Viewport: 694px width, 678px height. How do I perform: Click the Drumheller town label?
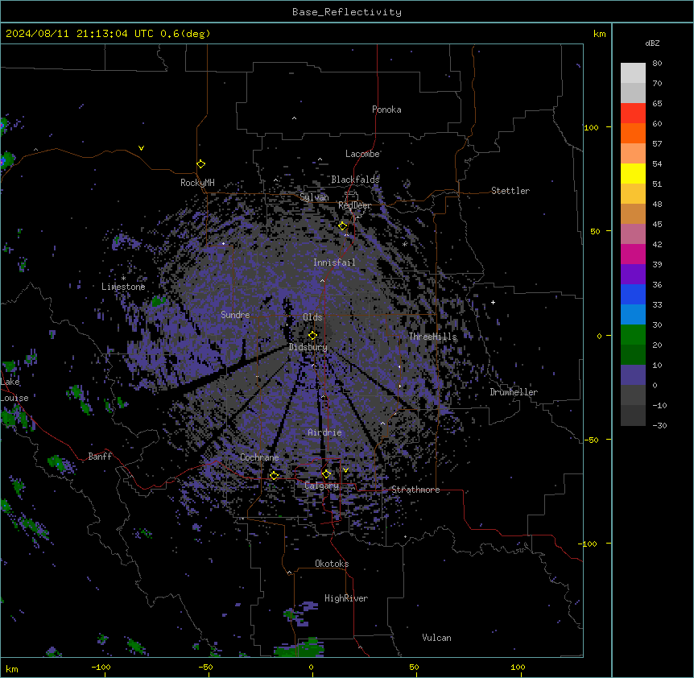[514, 392]
